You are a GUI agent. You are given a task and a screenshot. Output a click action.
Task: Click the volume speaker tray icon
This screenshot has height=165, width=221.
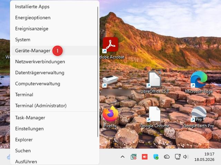185,157
